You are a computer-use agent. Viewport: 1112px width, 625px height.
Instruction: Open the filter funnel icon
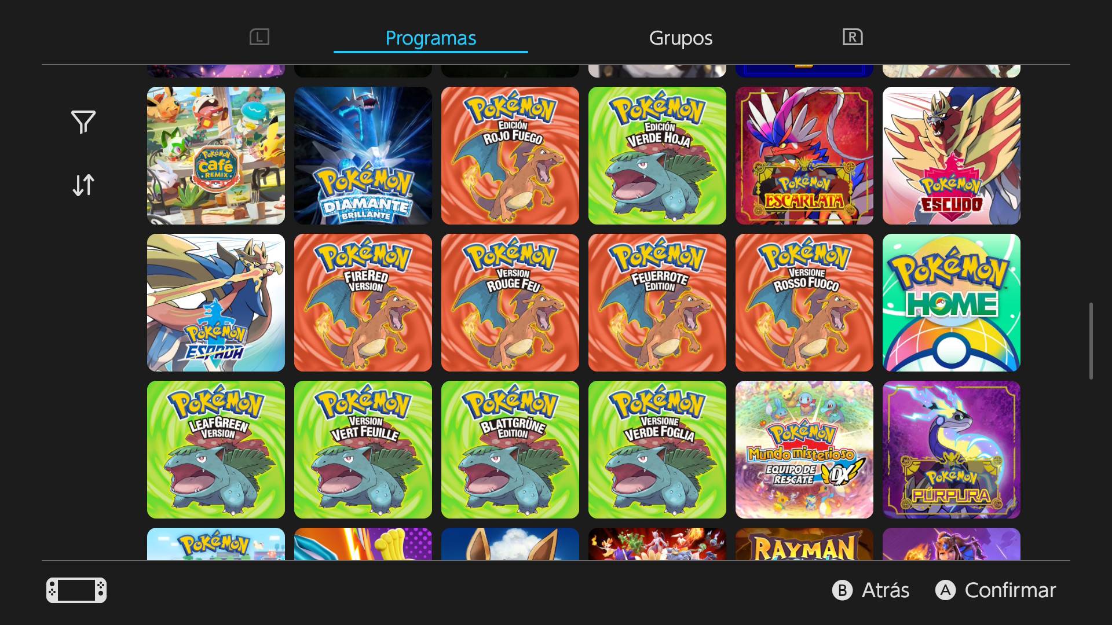pos(83,122)
